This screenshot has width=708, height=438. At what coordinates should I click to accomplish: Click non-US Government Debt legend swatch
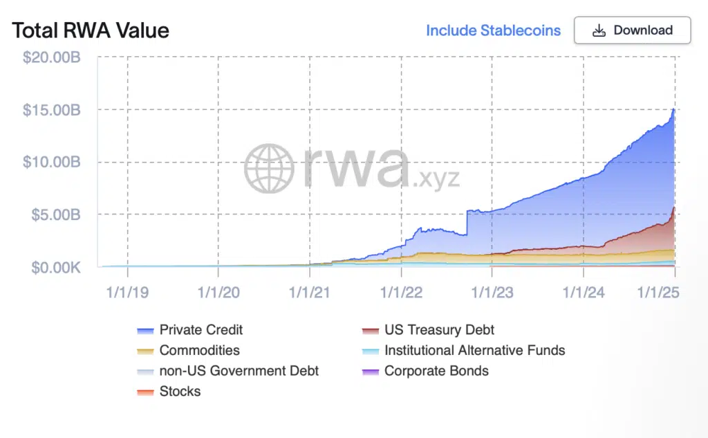click(146, 372)
